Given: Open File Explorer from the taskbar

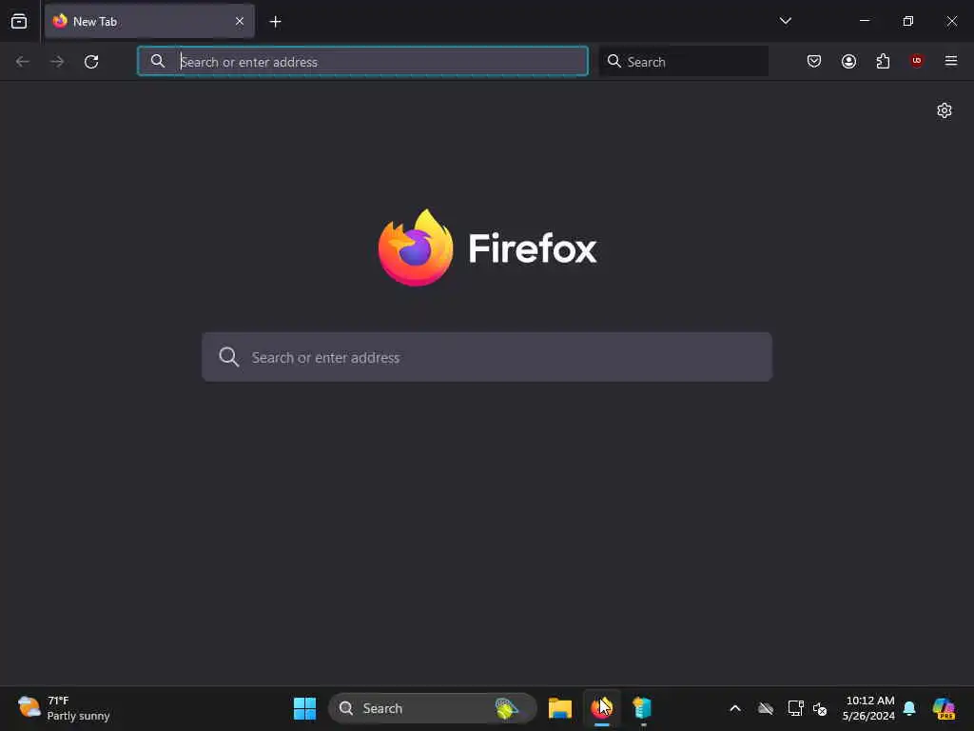Looking at the screenshot, I should point(559,708).
